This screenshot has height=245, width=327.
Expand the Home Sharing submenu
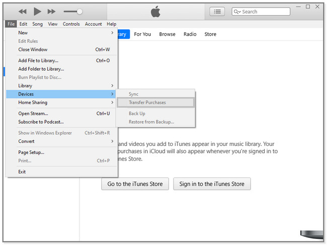(x=61, y=103)
